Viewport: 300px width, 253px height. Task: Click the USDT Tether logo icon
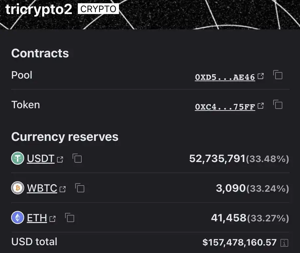click(18, 158)
